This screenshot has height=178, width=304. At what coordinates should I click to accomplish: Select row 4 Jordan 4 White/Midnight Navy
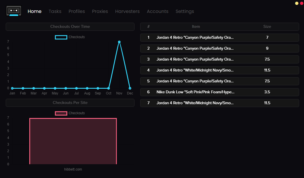220,70
